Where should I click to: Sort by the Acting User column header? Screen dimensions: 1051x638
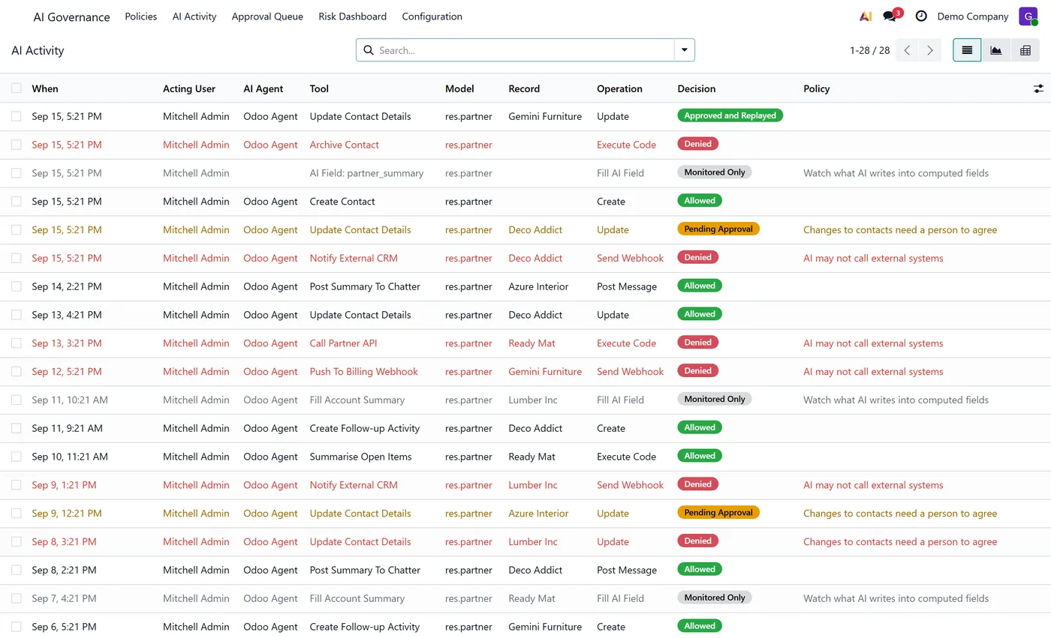189,88
